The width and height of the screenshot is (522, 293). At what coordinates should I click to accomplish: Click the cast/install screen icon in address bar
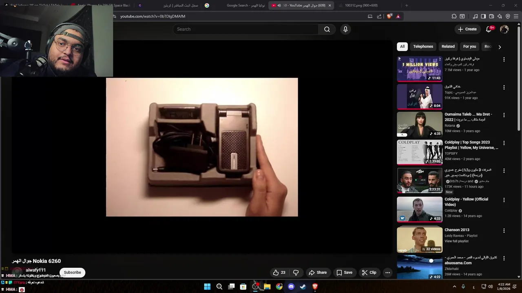click(370, 16)
